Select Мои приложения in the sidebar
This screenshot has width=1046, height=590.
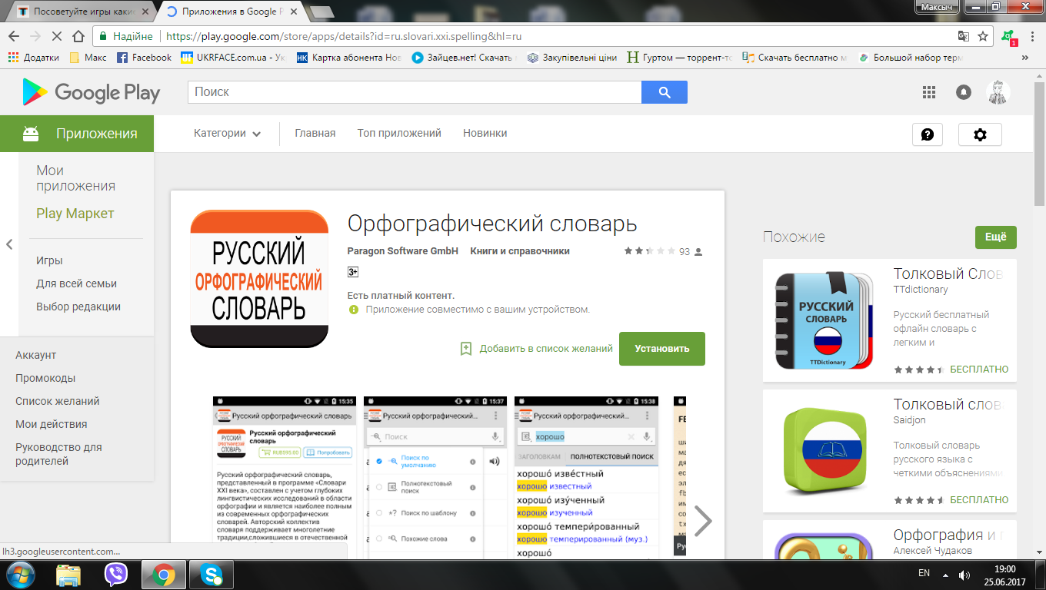pos(75,178)
